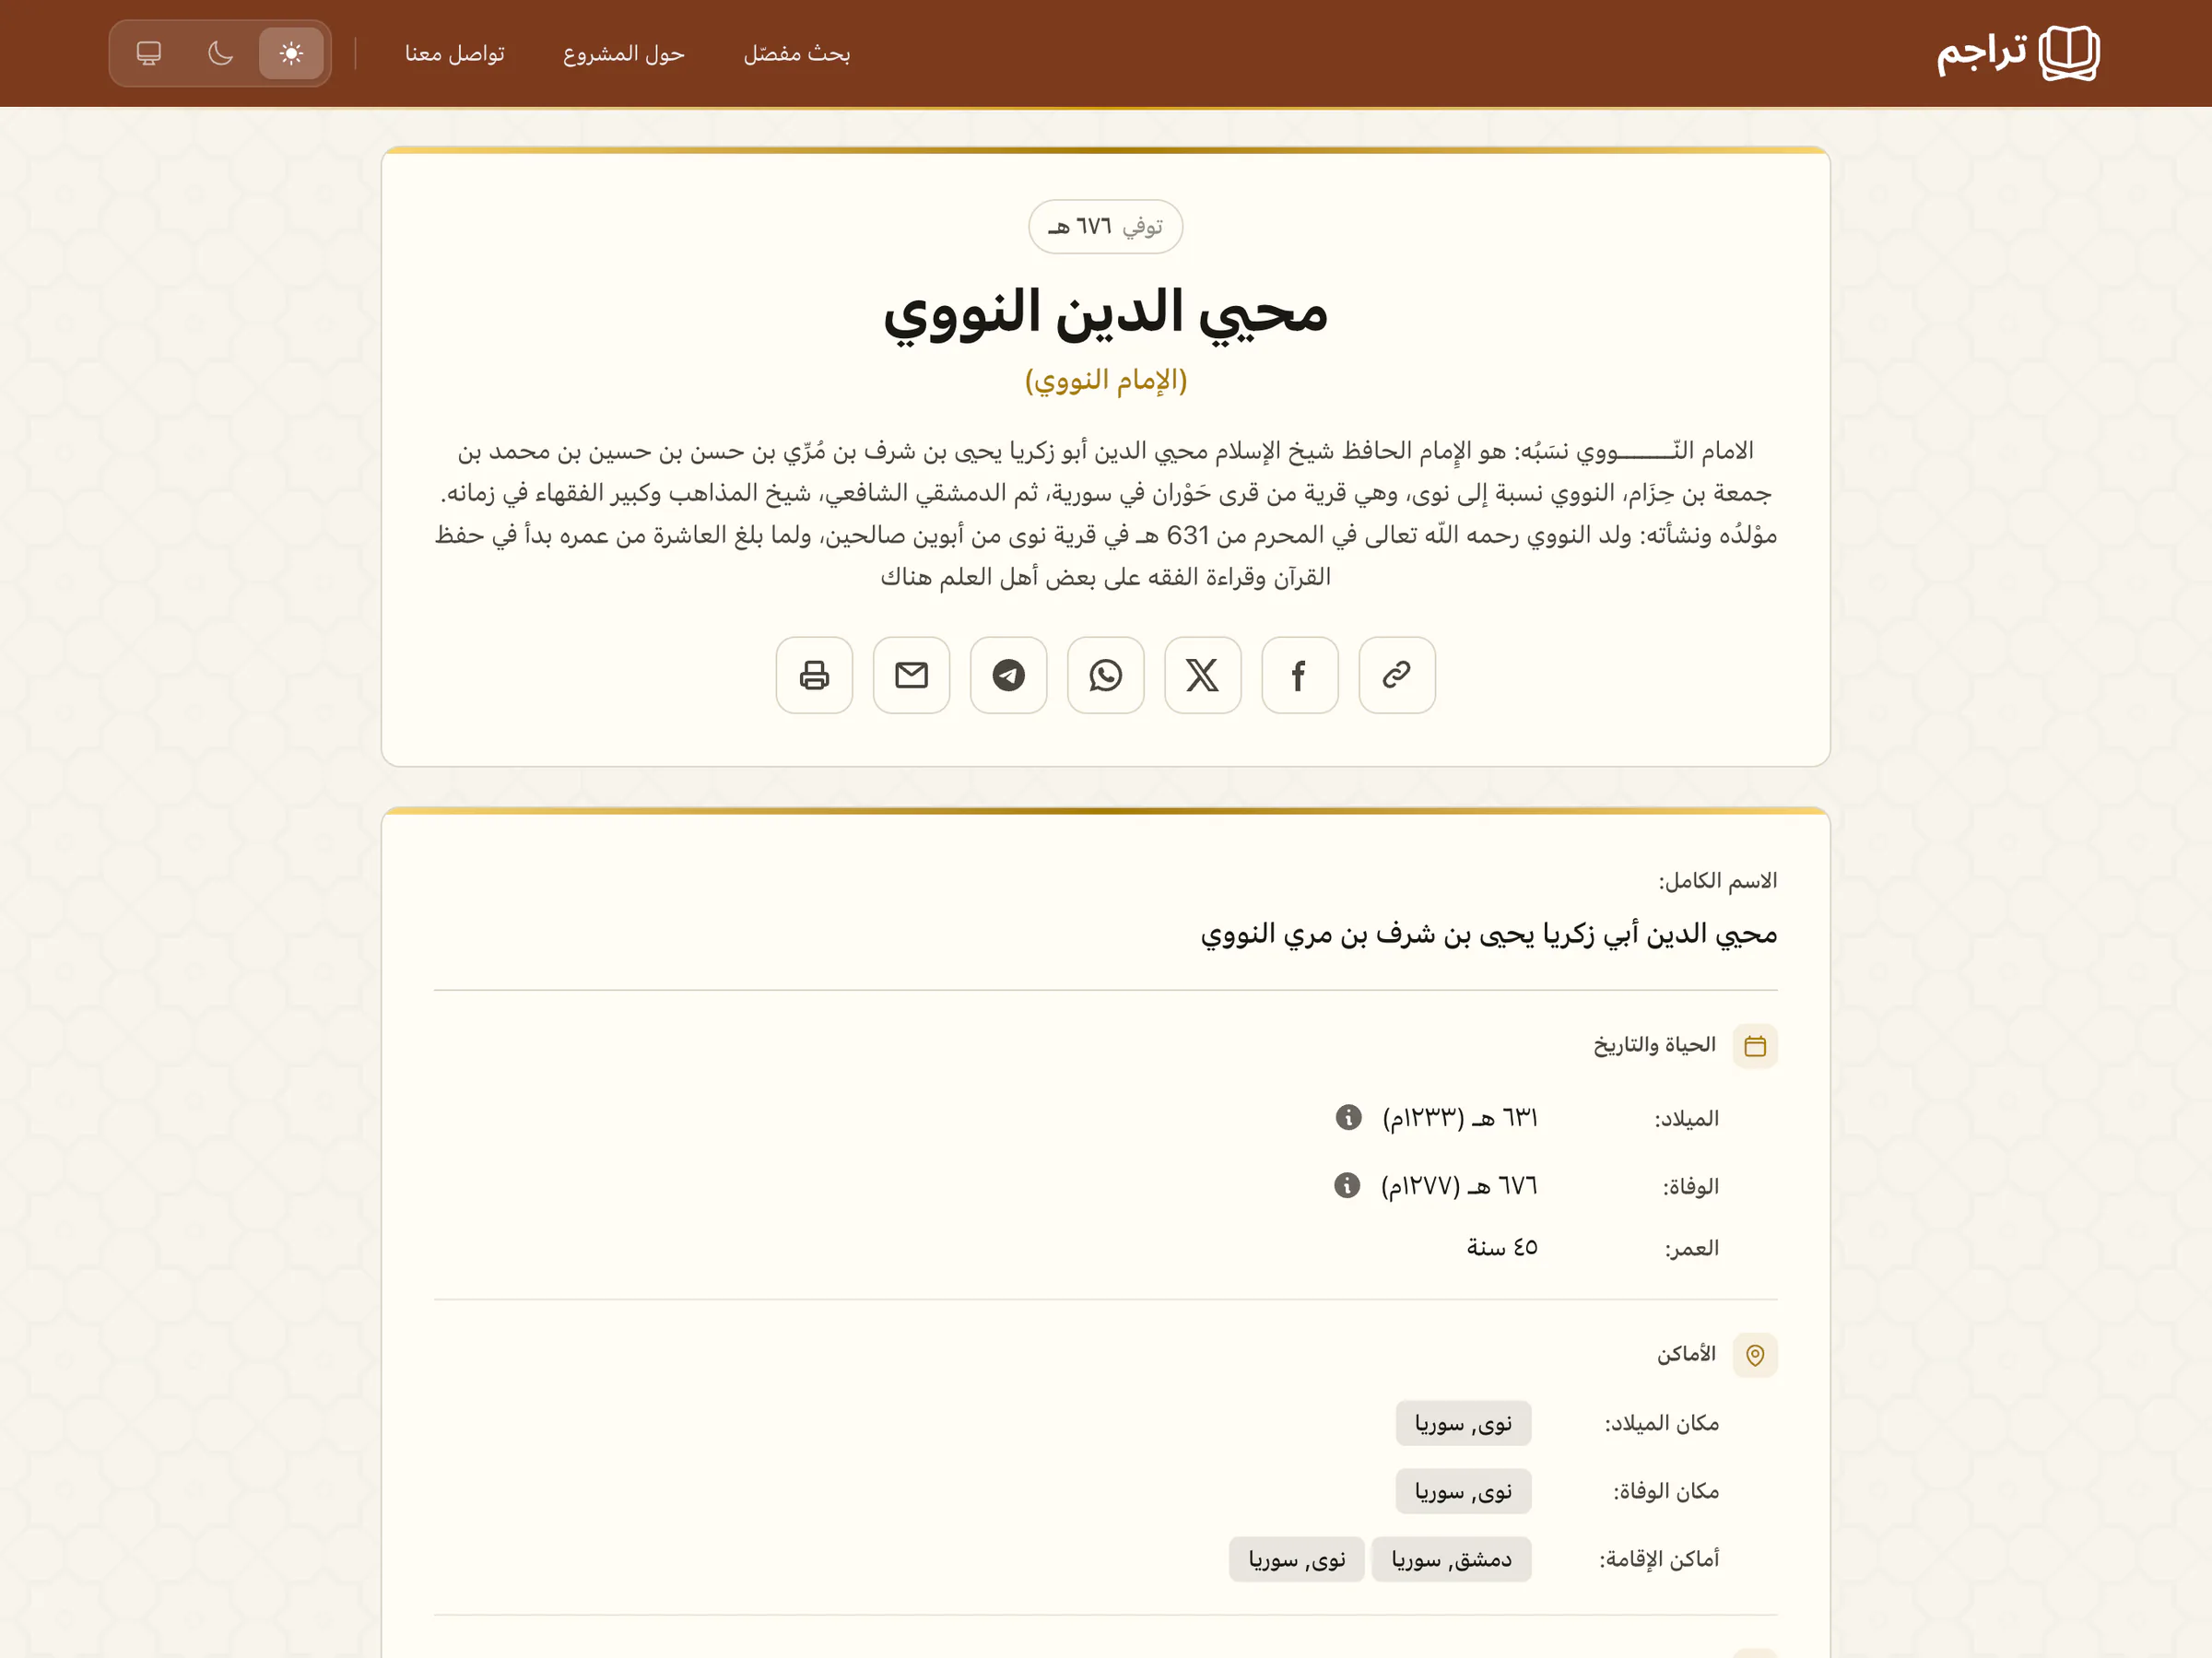This screenshot has height=1658, width=2212.
Task: Open the بحث مفصّل menu item
Action: [797, 53]
